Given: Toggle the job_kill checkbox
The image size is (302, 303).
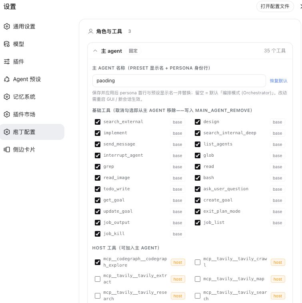Looking at the screenshot, I should [x=98, y=234].
